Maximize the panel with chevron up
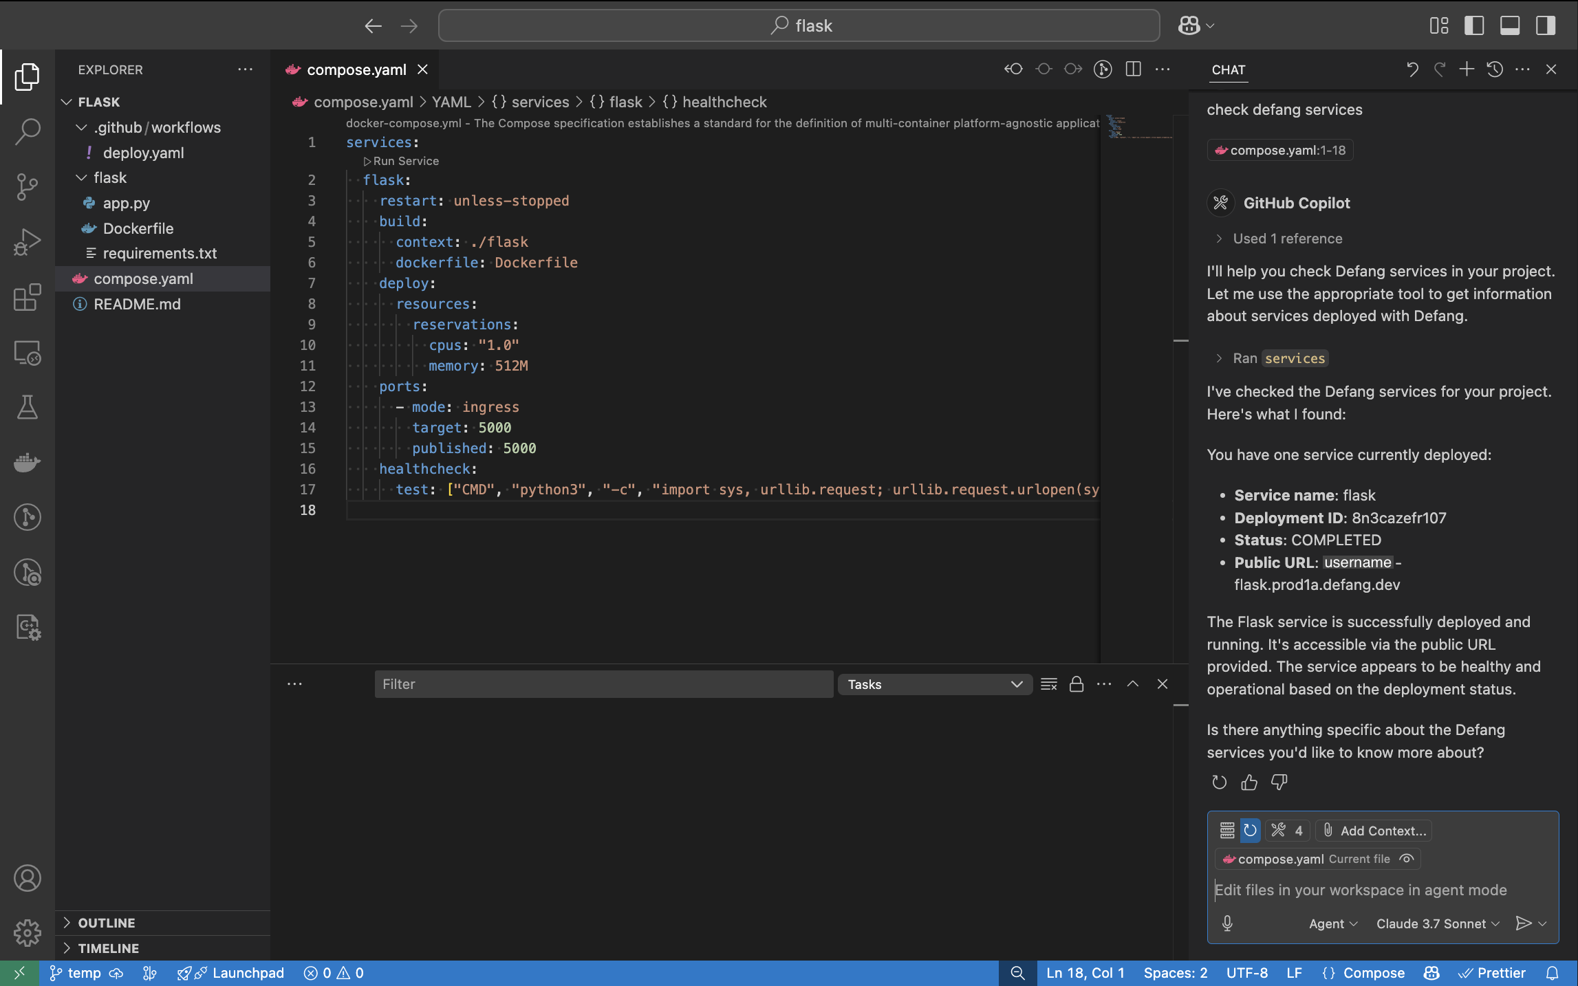The image size is (1578, 986). (1133, 684)
